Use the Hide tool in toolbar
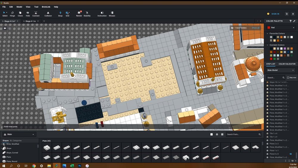This screenshot has width=298, height=168. coord(28,14)
